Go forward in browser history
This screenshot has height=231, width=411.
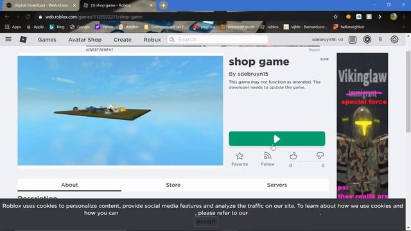pyautogui.click(x=17, y=17)
